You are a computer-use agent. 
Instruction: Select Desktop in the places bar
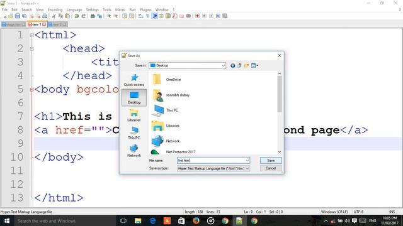coord(134,98)
